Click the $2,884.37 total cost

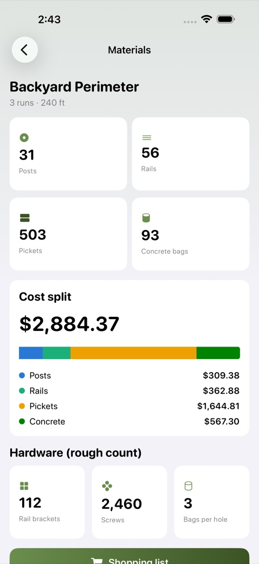tap(69, 324)
